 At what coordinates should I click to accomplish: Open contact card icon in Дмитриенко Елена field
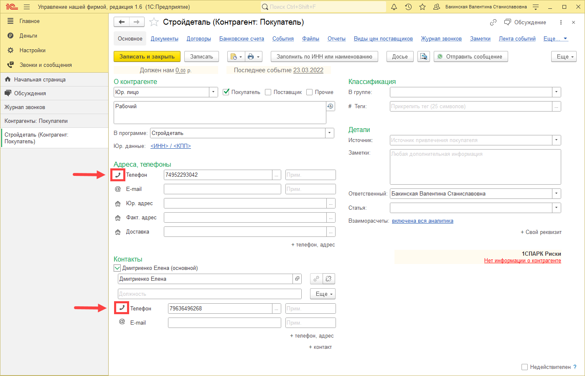point(298,279)
